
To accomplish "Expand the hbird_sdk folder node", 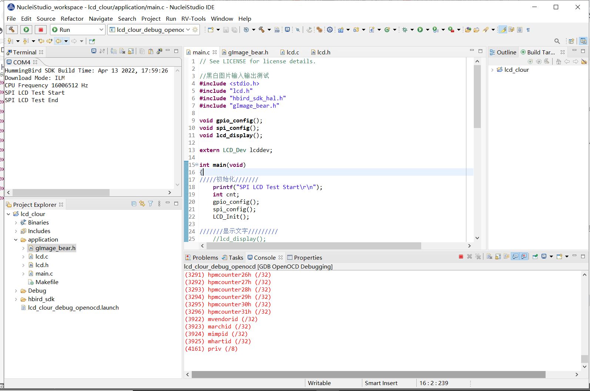I will point(16,299).
